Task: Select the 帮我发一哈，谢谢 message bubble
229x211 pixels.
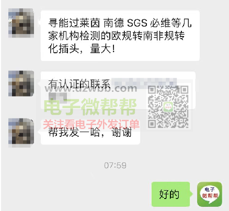Action: [x=90, y=132]
